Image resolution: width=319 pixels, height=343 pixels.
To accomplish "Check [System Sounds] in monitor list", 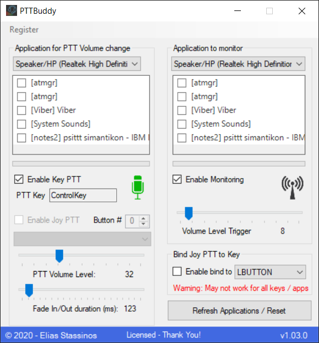I will click(182, 124).
